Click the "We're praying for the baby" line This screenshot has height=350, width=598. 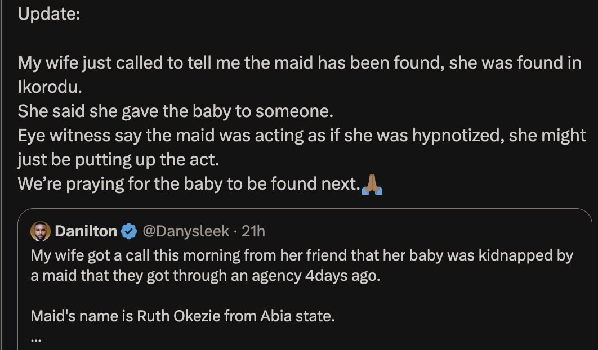click(189, 184)
